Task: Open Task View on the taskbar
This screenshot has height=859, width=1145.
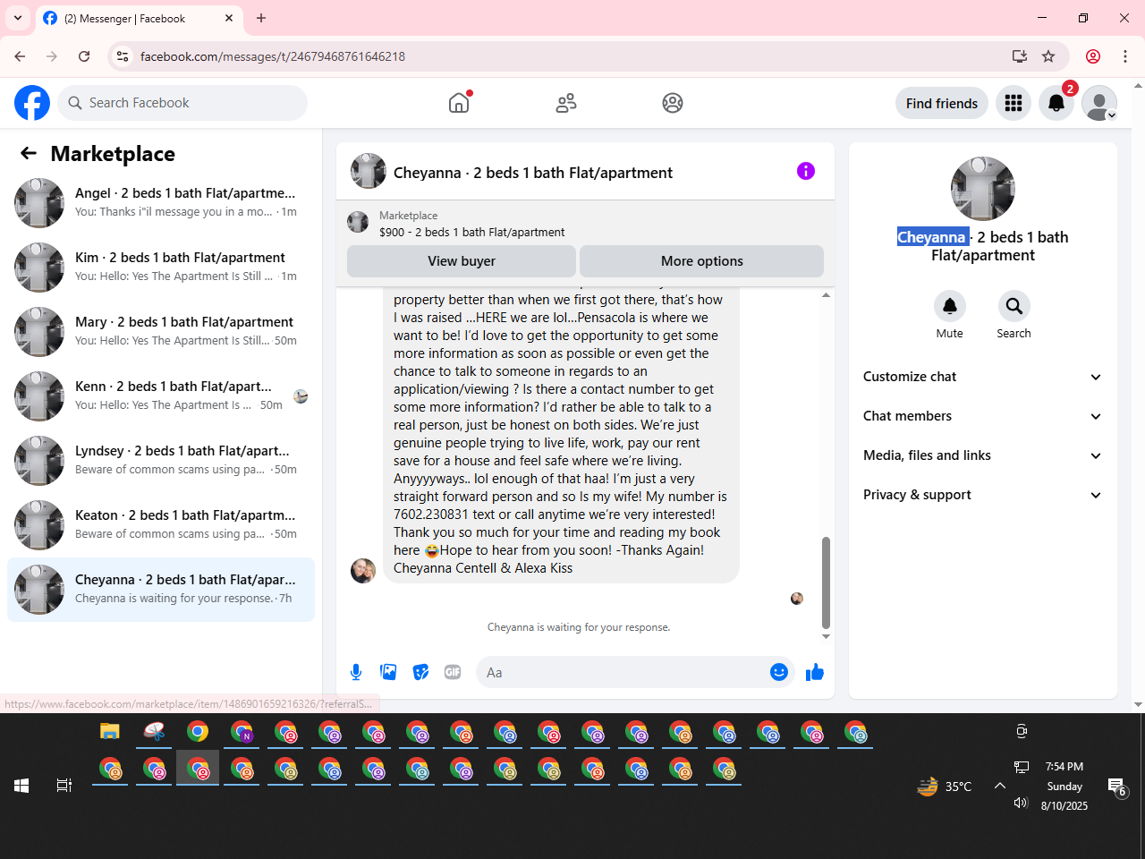Action: 64,786
